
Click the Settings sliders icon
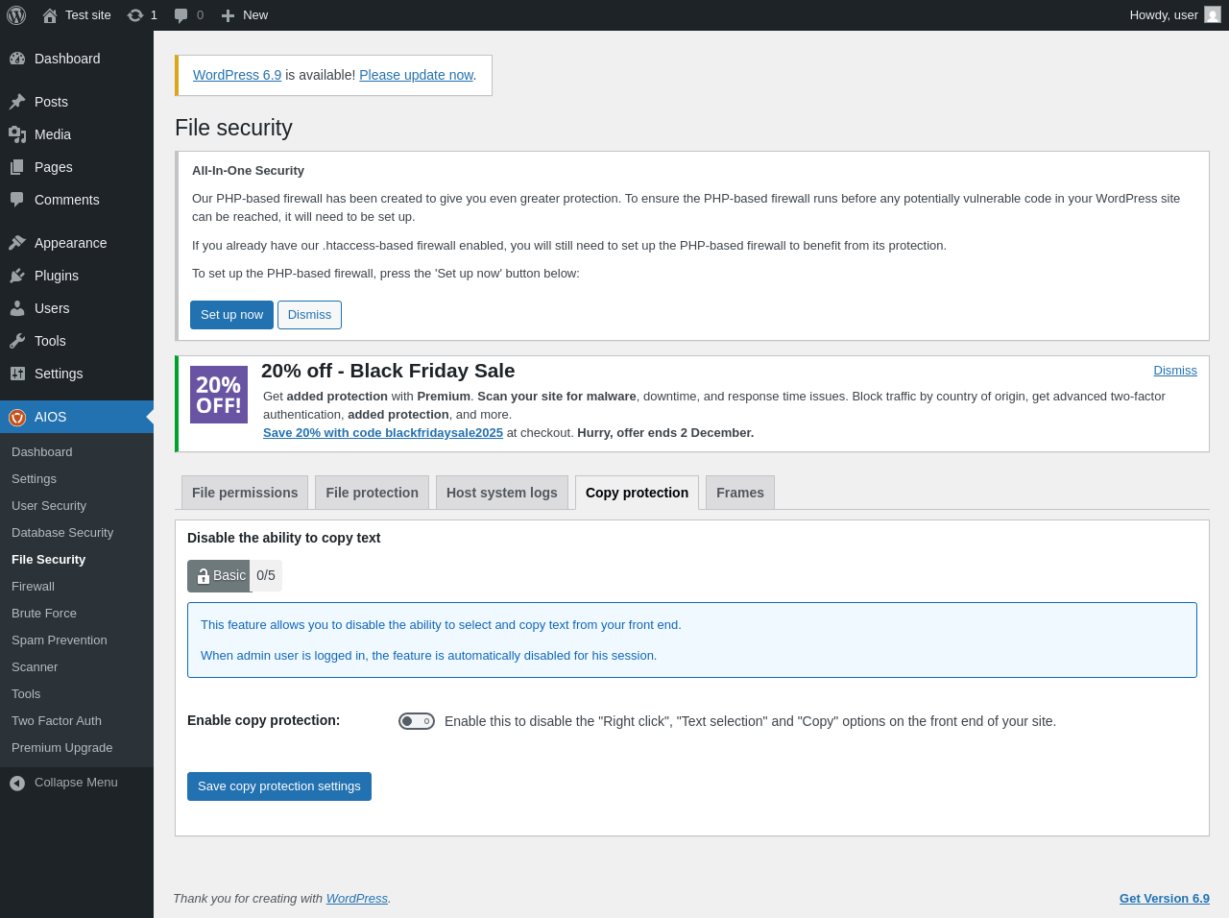[17, 374]
